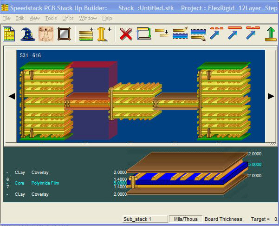279x226 pixels.
Task: Add a new layer stack with plus
Action: pyautogui.click(x=86, y=34)
